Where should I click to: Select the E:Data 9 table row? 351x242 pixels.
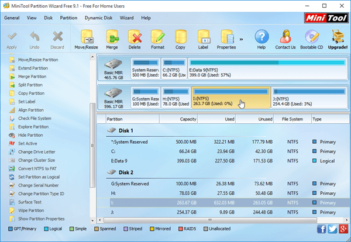223,161
